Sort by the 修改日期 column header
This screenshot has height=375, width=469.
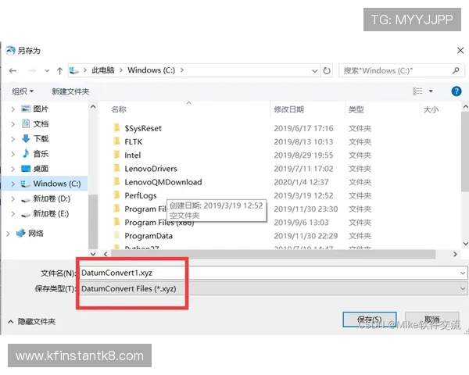pyautogui.click(x=288, y=109)
